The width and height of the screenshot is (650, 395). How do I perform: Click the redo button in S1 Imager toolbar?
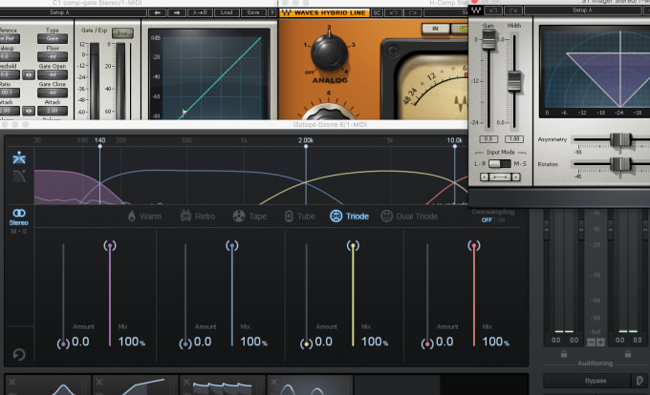tap(513, 10)
